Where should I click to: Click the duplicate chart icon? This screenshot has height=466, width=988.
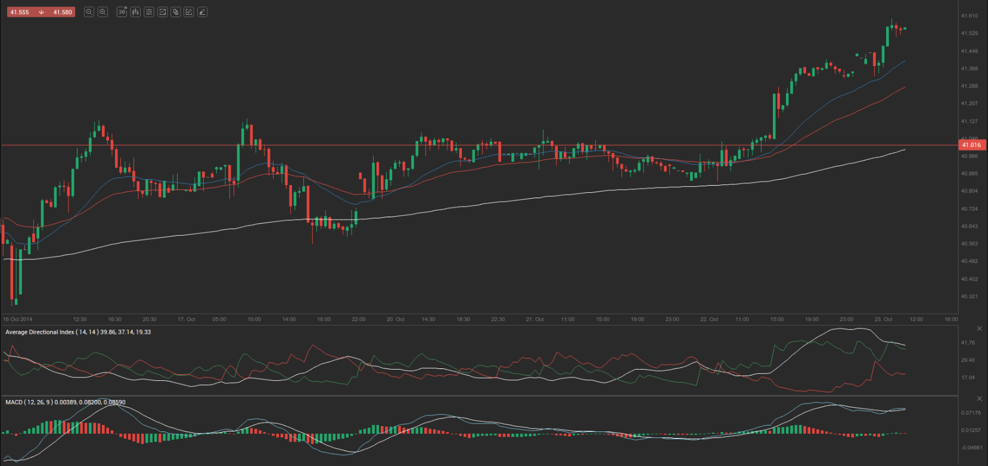(176, 12)
